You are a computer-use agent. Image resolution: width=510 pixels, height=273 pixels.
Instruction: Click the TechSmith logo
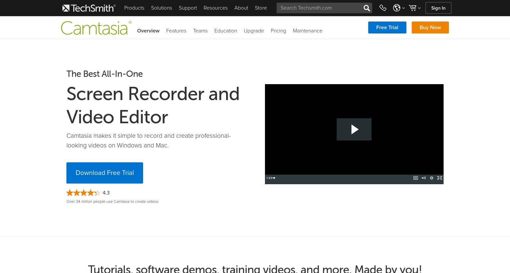coord(89,8)
